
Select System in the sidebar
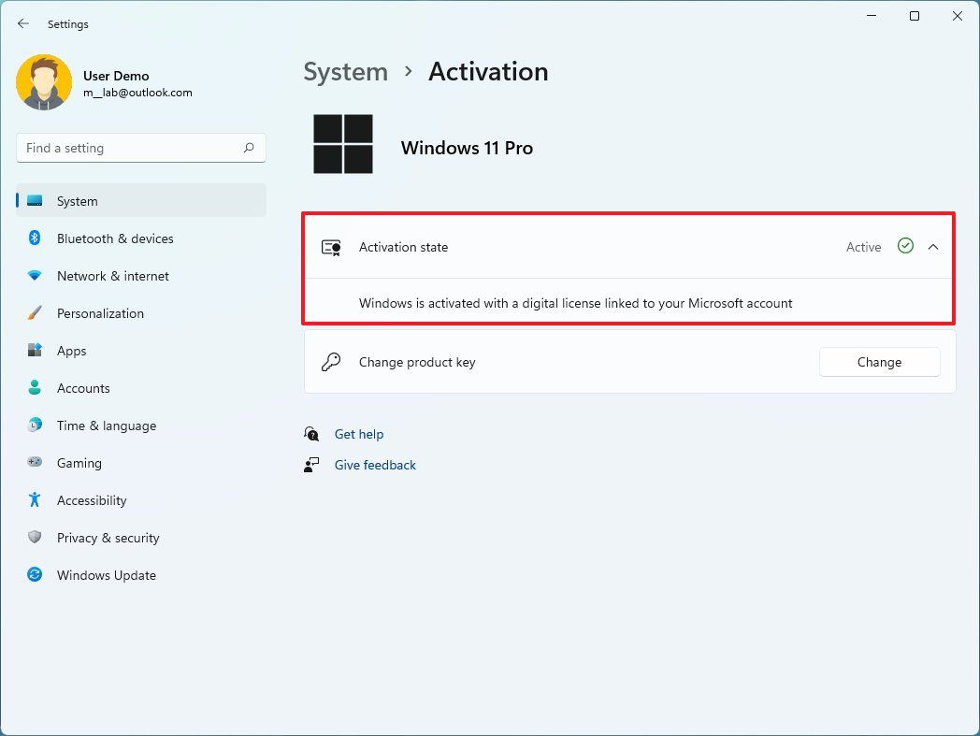click(77, 201)
